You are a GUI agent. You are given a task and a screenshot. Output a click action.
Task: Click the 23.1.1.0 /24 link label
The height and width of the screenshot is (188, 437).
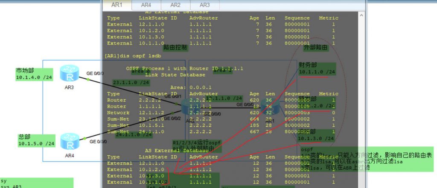pos(131,83)
